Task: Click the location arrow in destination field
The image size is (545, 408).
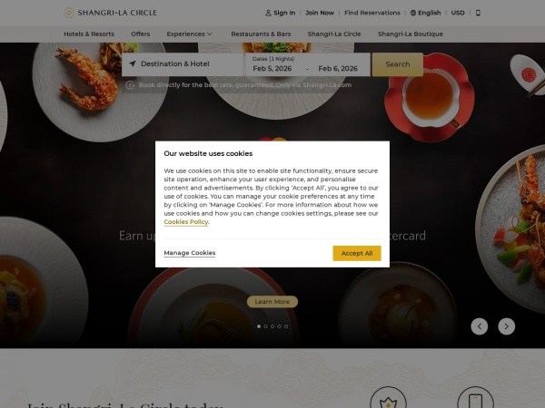Action: [x=133, y=63]
